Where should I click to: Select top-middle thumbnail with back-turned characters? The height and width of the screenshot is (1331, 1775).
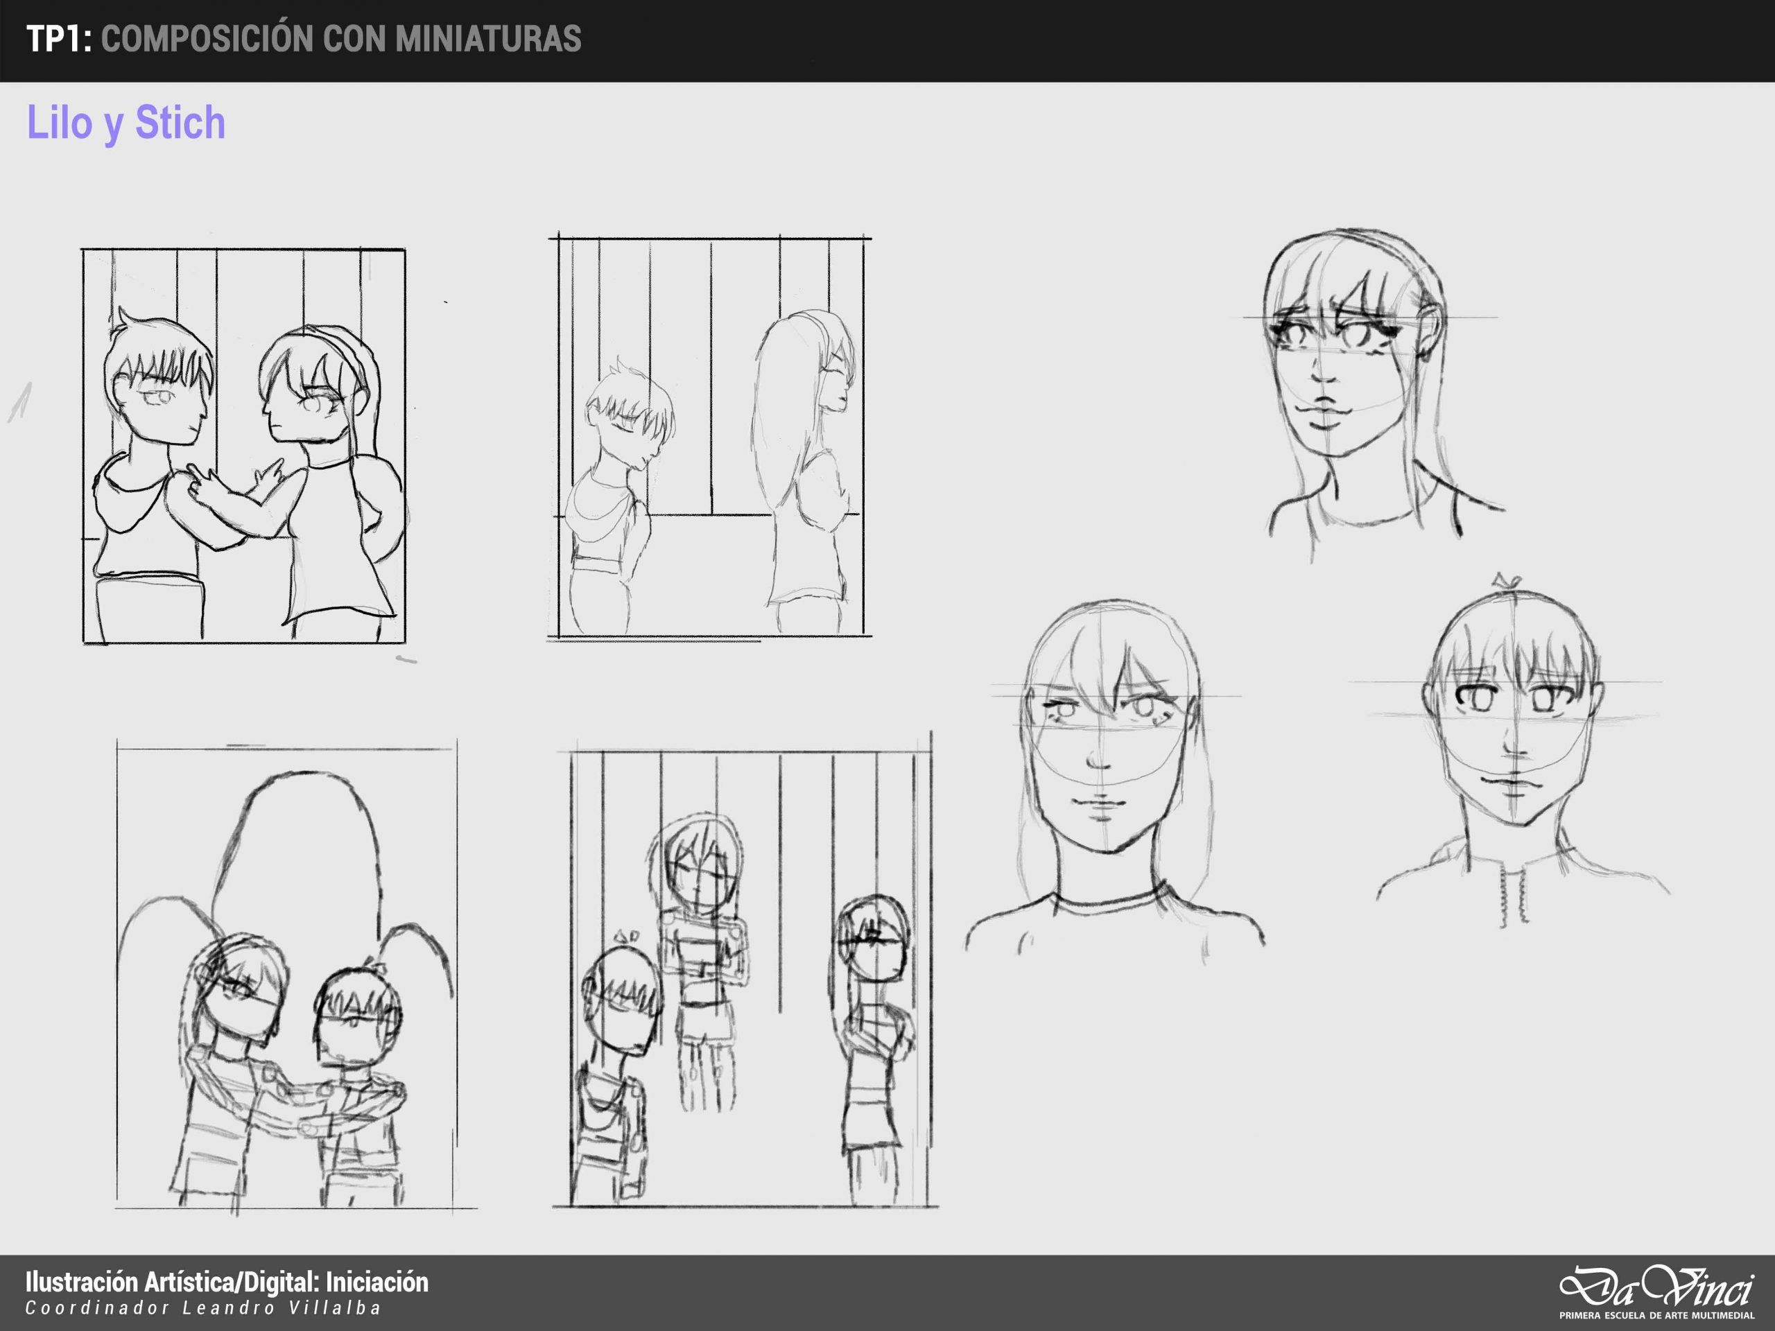click(709, 438)
